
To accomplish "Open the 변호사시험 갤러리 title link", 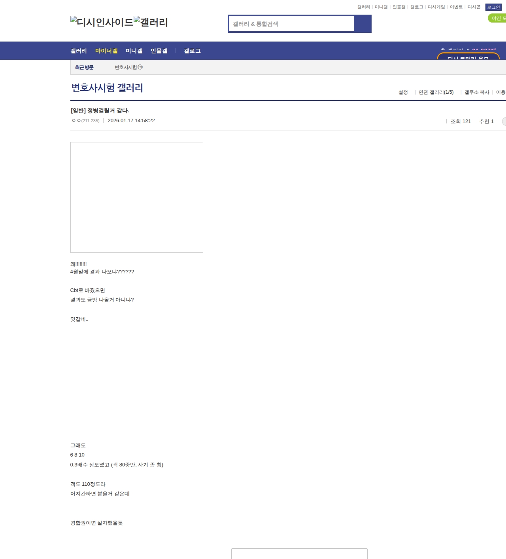I will (x=106, y=88).
